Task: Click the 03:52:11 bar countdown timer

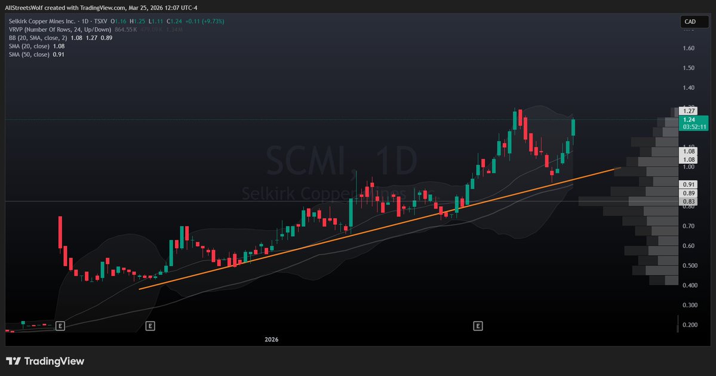Action: click(x=694, y=127)
